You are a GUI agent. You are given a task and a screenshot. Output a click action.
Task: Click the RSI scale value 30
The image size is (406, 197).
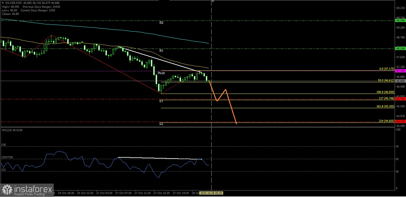click(397, 171)
